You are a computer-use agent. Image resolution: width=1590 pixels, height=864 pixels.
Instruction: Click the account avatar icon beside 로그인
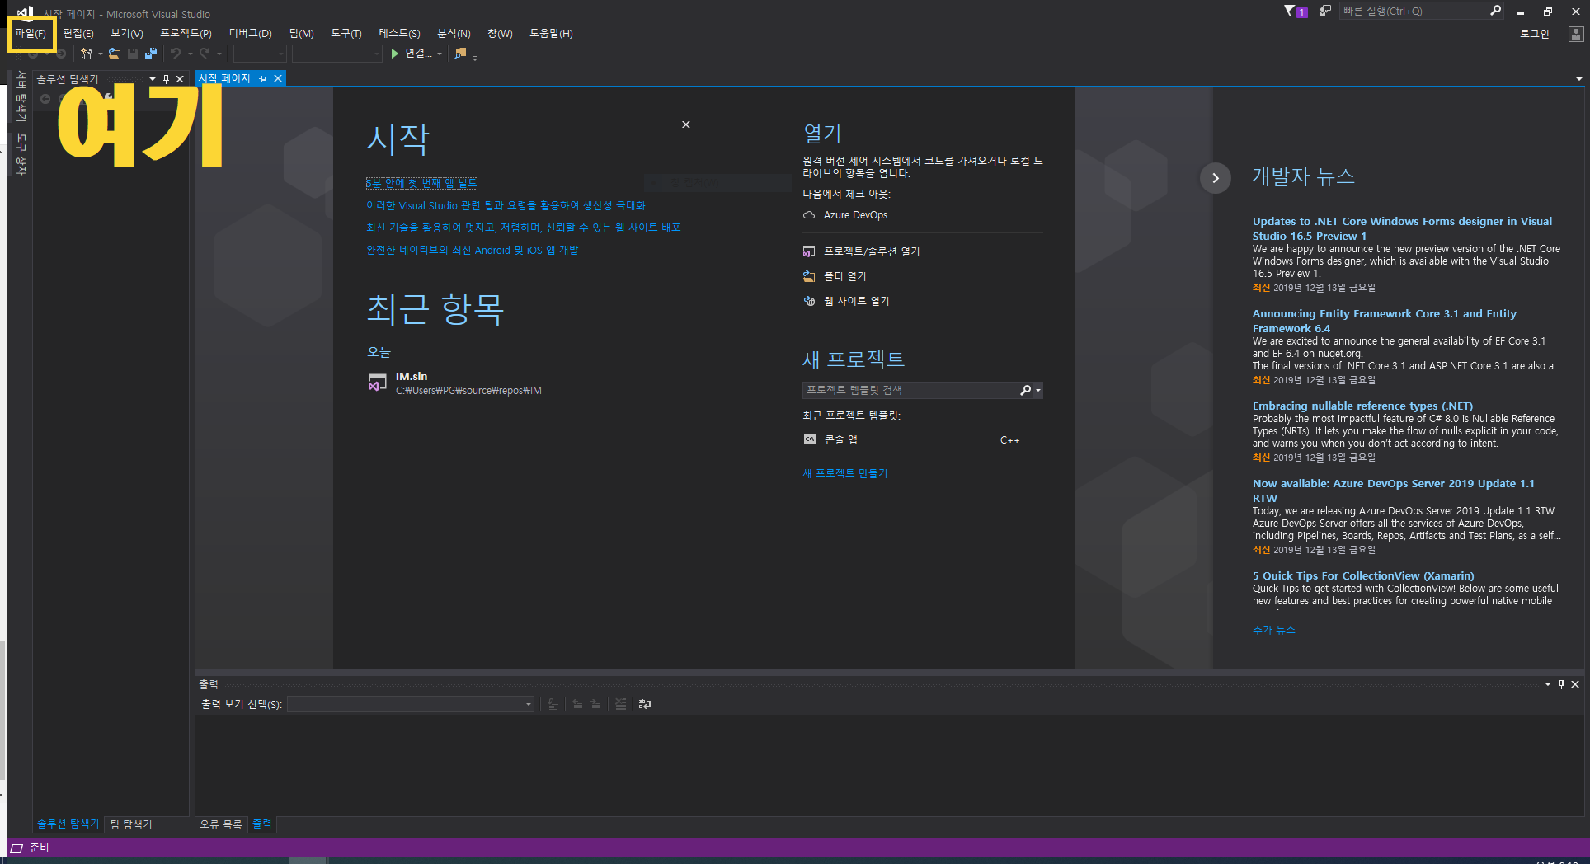pos(1576,34)
